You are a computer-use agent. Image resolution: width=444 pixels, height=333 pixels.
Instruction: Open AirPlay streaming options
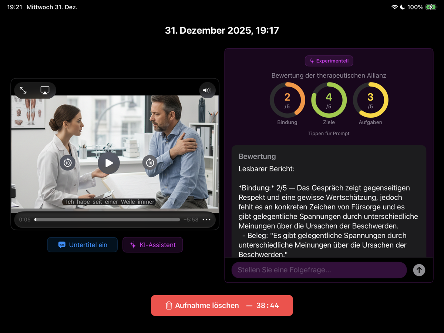click(45, 90)
